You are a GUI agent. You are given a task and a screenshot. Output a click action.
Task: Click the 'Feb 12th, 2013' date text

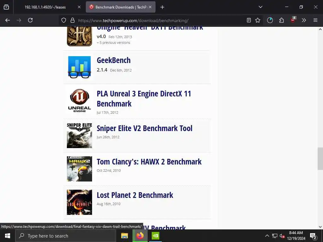[120, 37]
